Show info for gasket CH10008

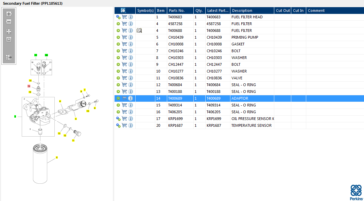pyautogui.click(x=131, y=44)
